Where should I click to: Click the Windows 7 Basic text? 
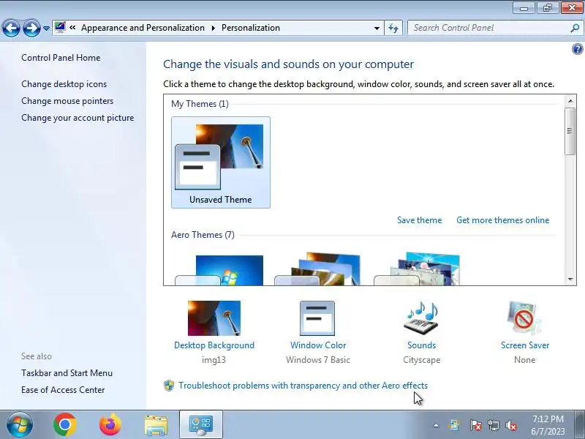pos(318,360)
